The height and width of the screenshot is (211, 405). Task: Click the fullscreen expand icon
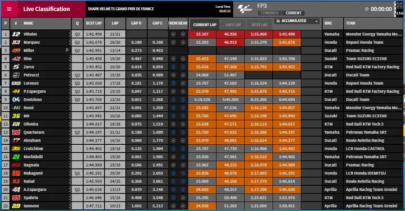pyautogui.click(x=399, y=5)
